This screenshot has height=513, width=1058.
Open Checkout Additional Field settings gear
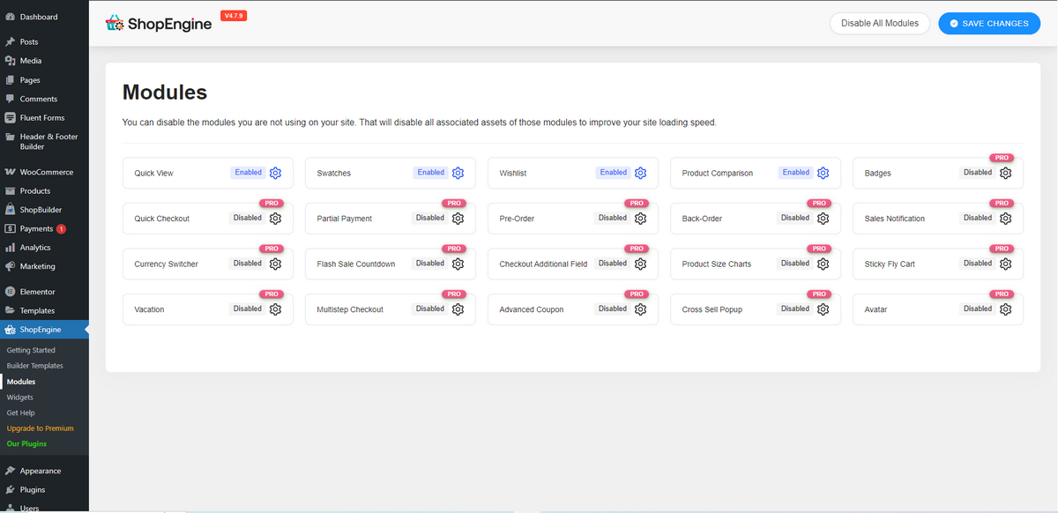[640, 264]
